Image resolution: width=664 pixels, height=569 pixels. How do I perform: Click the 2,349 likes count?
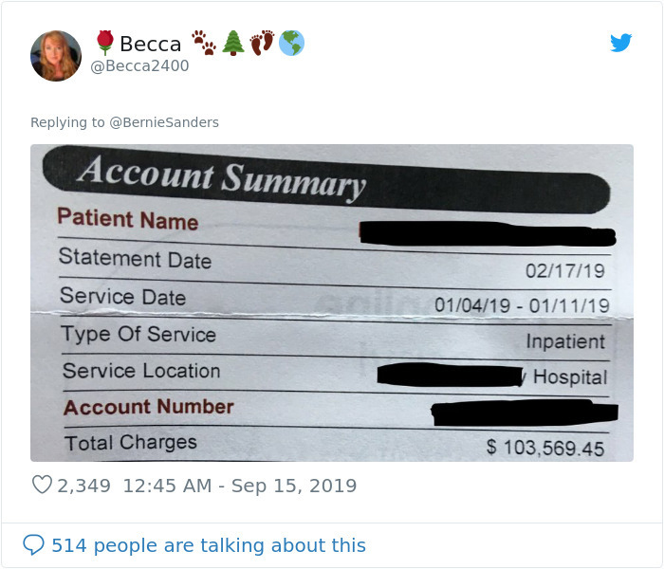pos(83,486)
